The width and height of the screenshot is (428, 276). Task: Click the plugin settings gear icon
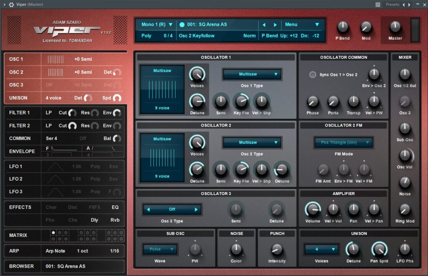pos(12,5)
